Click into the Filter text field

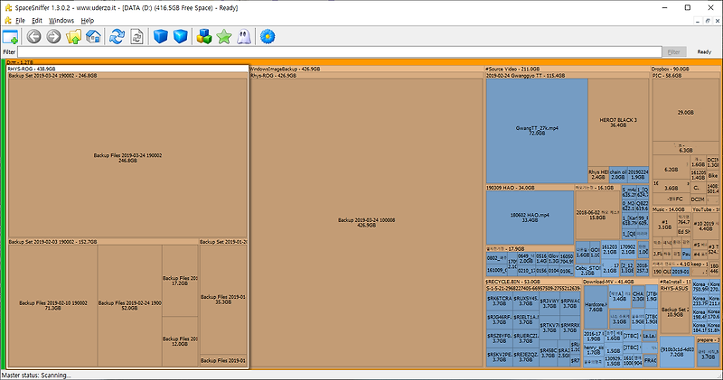(x=340, y=52)
